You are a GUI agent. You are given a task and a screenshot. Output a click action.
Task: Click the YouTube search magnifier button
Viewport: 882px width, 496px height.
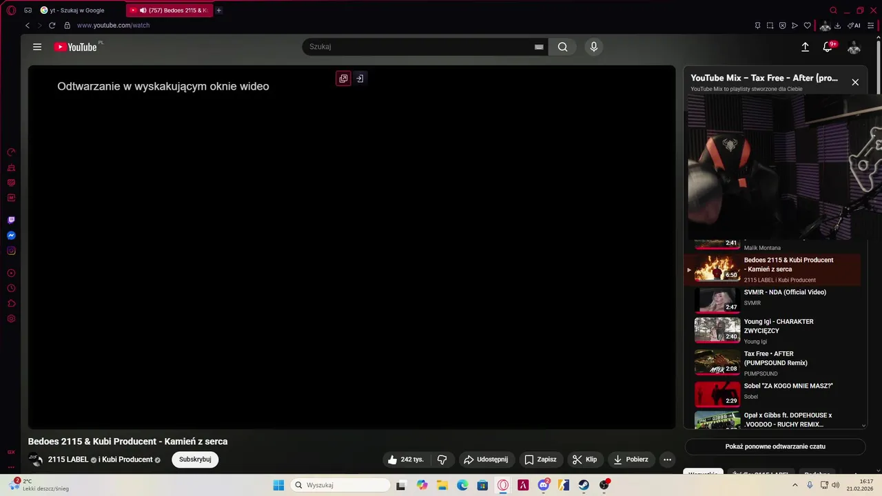pyautogui.click(x=562, y=47)
